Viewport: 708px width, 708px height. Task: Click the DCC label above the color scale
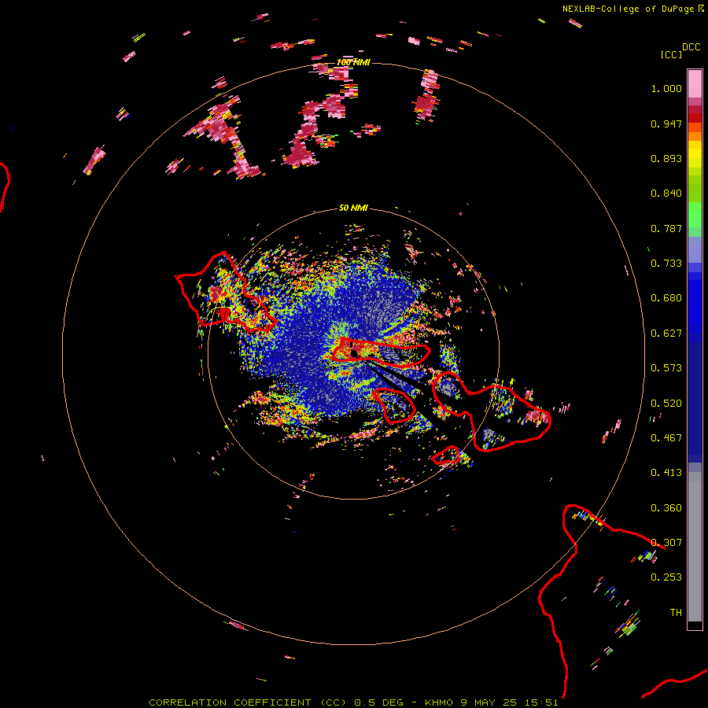(x=691, y=47)
